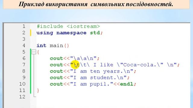Click line number 7 in the gutter

coord(24,65)
